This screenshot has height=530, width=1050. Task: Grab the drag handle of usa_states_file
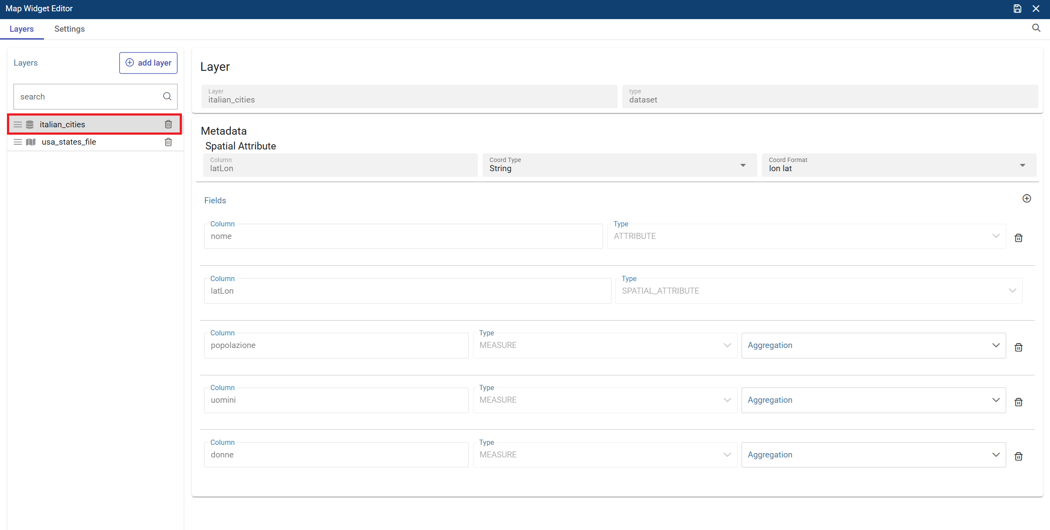18,142
